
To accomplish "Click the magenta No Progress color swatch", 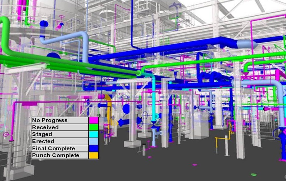I will (x=94, y=120).
